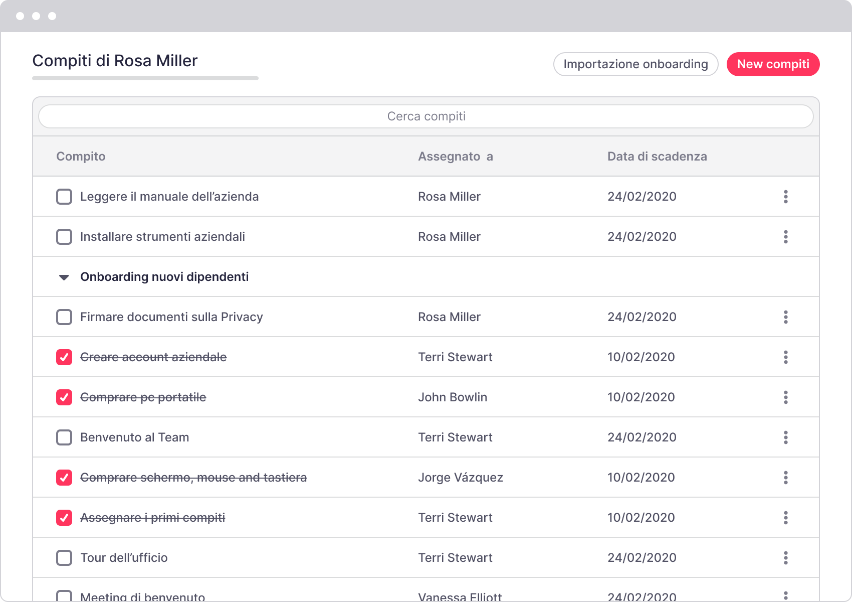The height and width of the screenshot is (602, 852).
Task: Open options menu for Firmare documenti sulla Privacy
Action: [785, 317]
